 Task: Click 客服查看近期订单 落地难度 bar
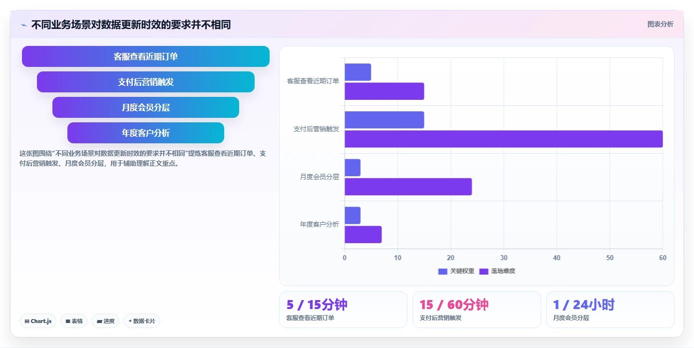[384, 91]
